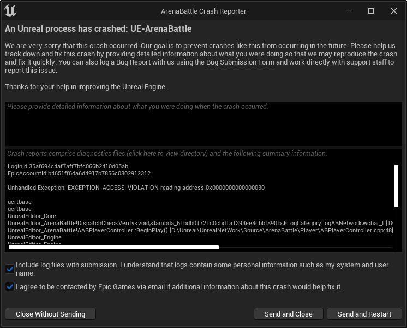Click the LoginId line in summary

pyautogui.click(x=68, y=166)
